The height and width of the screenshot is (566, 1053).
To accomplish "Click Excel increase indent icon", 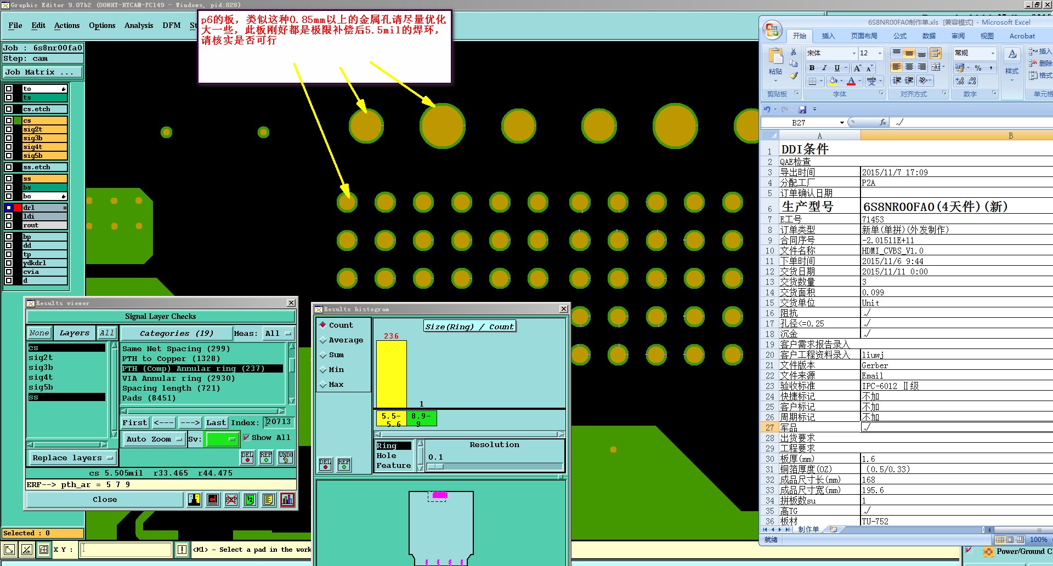I will pos(909,81).
